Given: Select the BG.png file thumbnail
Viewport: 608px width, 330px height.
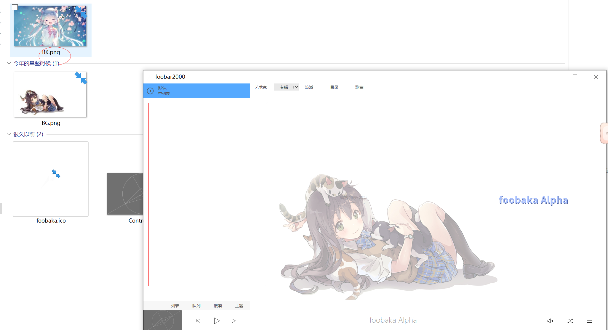Looking at the screenshot, I should [50, 95].
